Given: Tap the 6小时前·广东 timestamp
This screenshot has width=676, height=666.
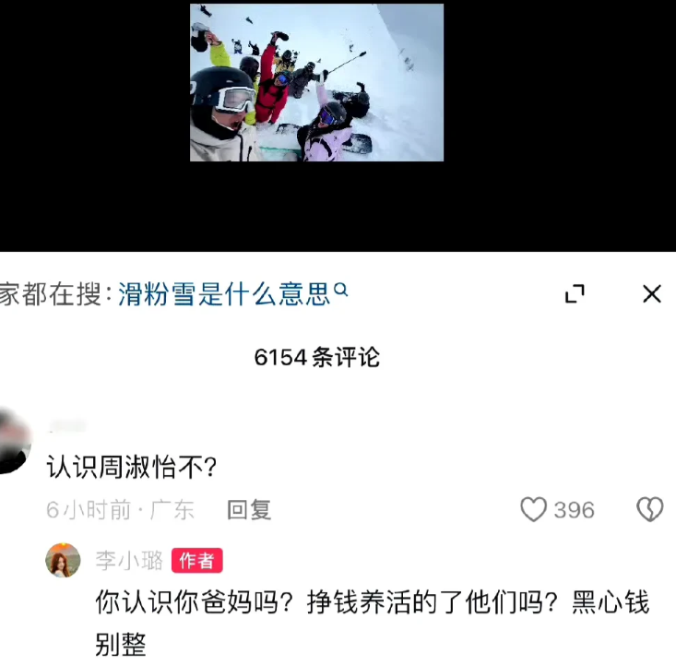Looking at the screenshot, I should click(x=120, y=510).
